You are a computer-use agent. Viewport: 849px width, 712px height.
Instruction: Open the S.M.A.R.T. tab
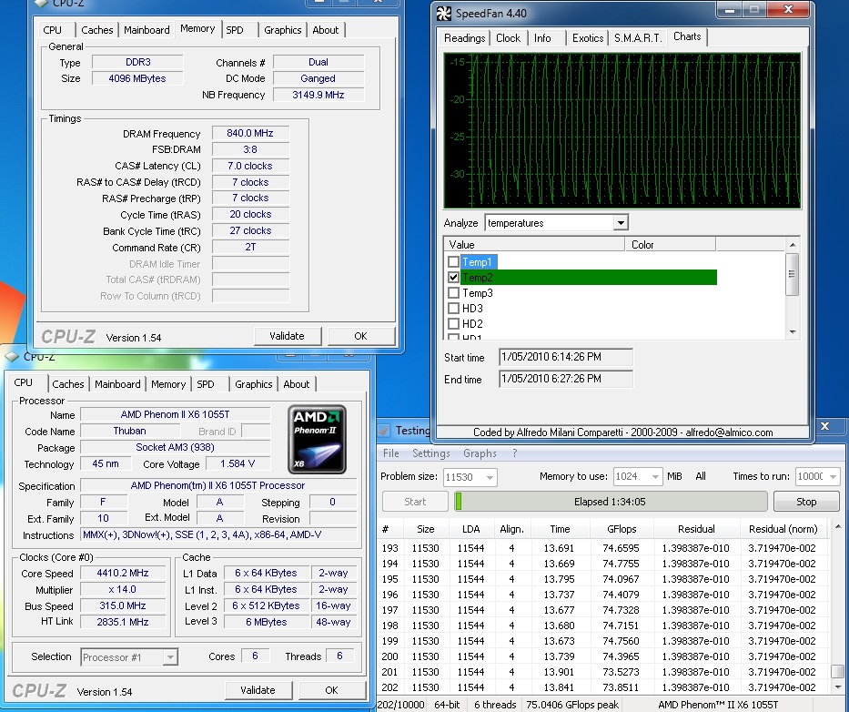(x=637, y=38)
